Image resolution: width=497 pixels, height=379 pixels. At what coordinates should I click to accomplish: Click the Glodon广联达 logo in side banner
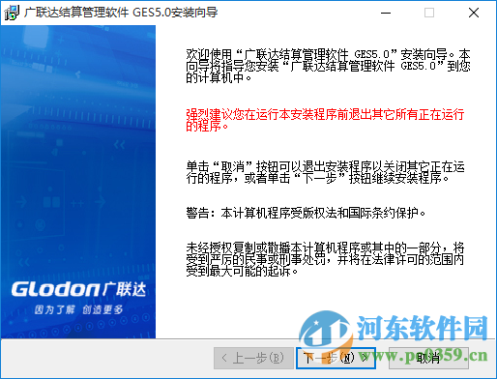pyautogui.click(x=79, y=289)
